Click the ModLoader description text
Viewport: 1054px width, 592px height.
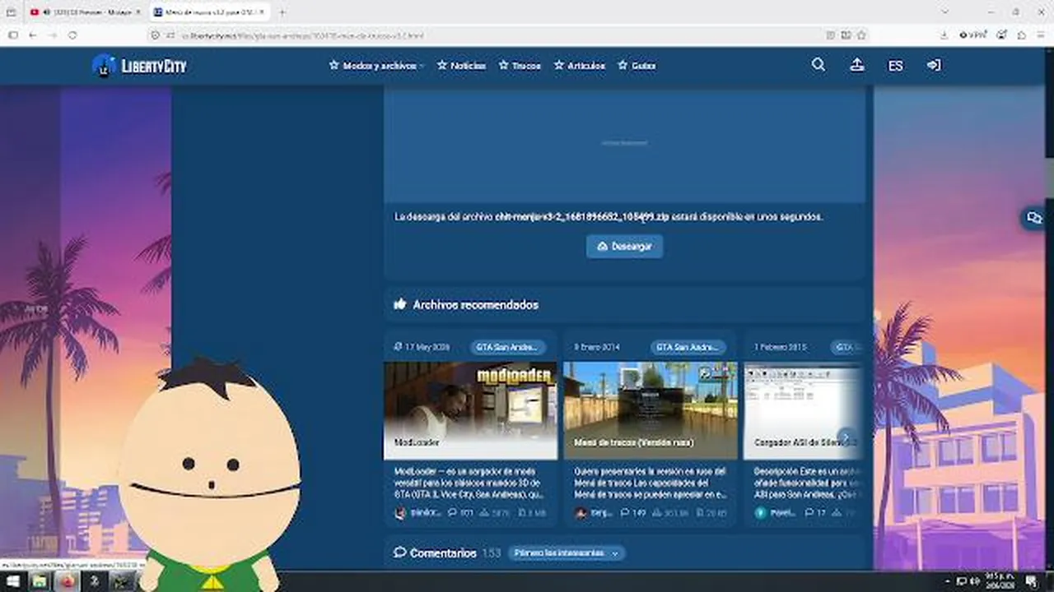pyautogui.click(x=470, y=483)
